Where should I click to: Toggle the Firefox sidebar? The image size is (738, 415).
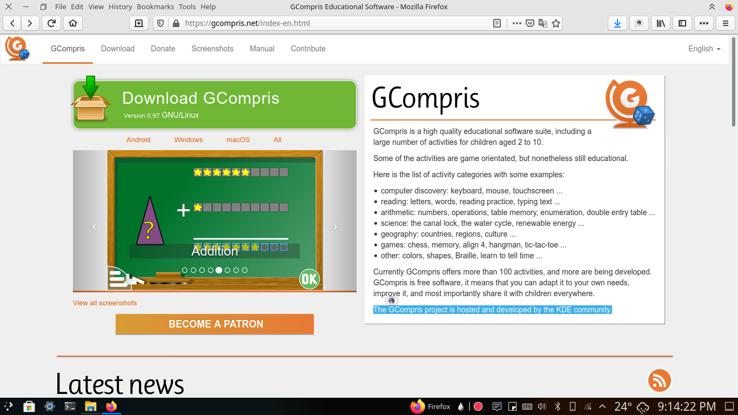coord(682,23)
